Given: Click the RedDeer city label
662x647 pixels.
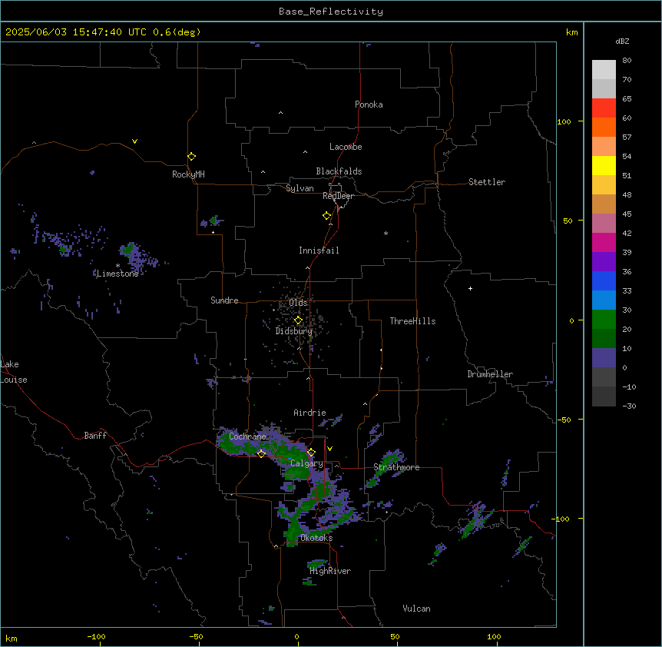Looking at the screenshot, I should pyautogui.click(x=338, y=196).
